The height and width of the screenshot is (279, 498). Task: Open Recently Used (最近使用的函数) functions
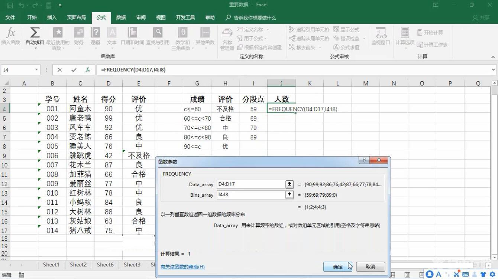[x=58, y=39]
